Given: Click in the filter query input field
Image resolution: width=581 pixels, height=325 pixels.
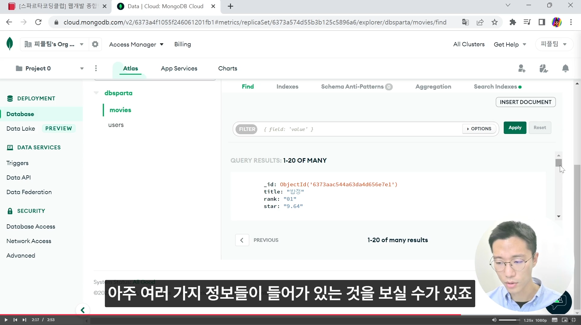Looking at the screenshot, I should tap(361, 129).
